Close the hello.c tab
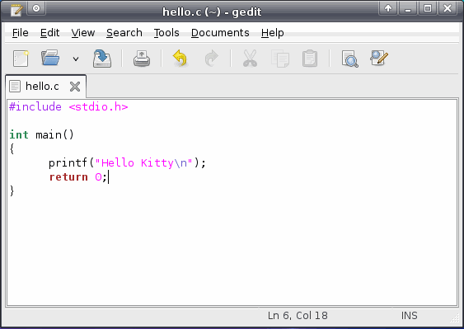464x329 pixels. pyautogui.click(x=75, y=87)
